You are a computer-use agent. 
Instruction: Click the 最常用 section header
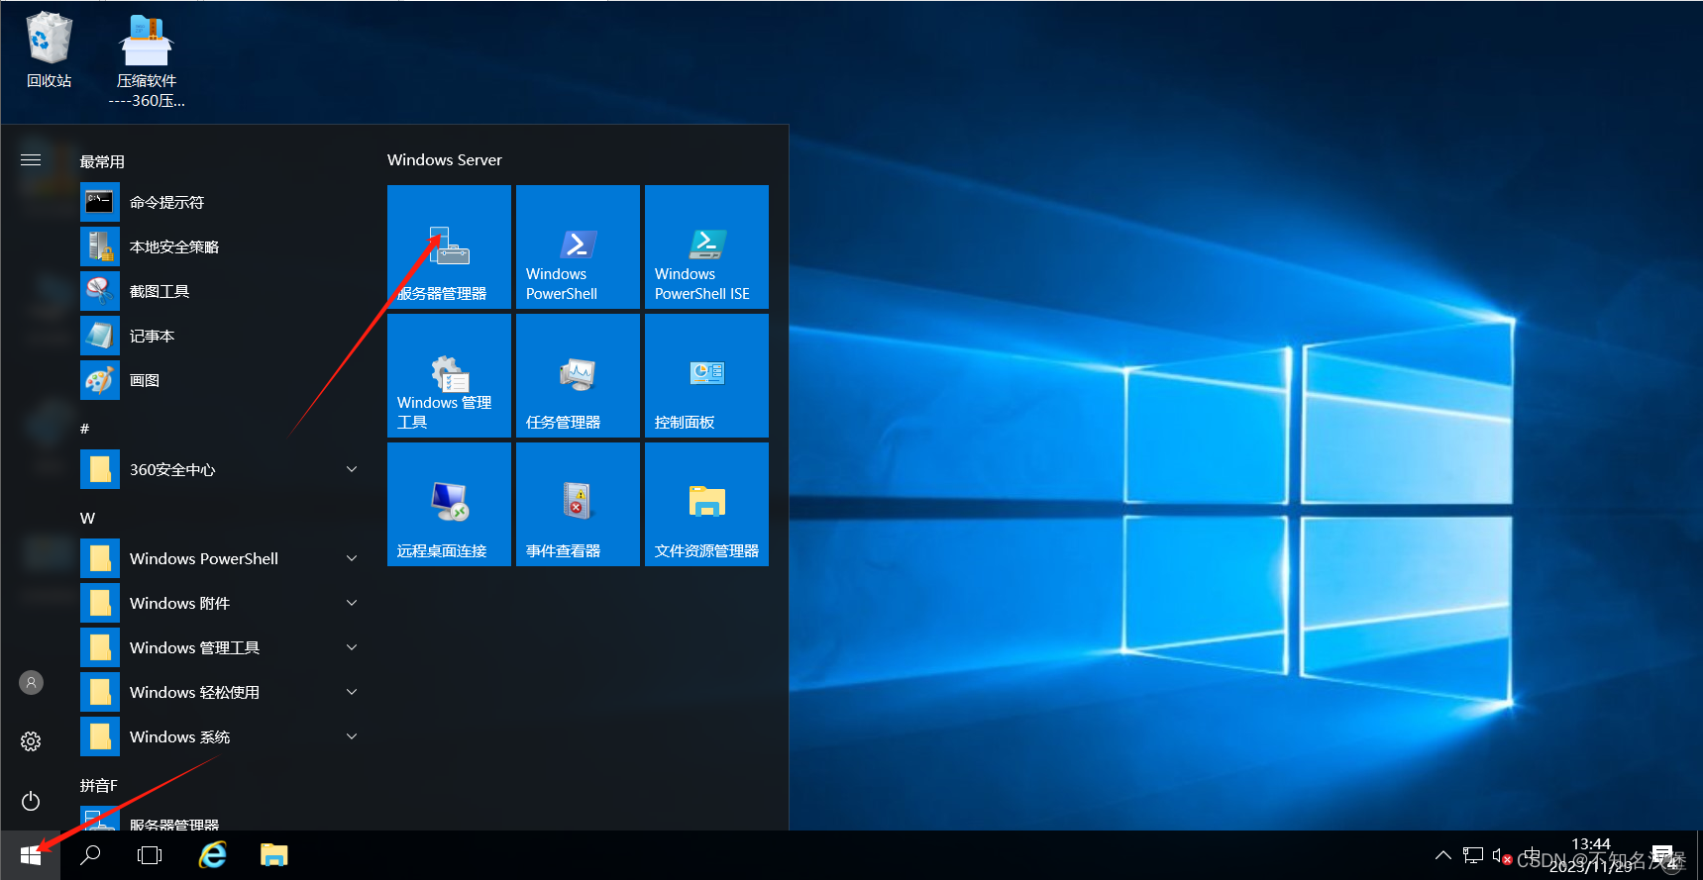click(x=102, y=161)
